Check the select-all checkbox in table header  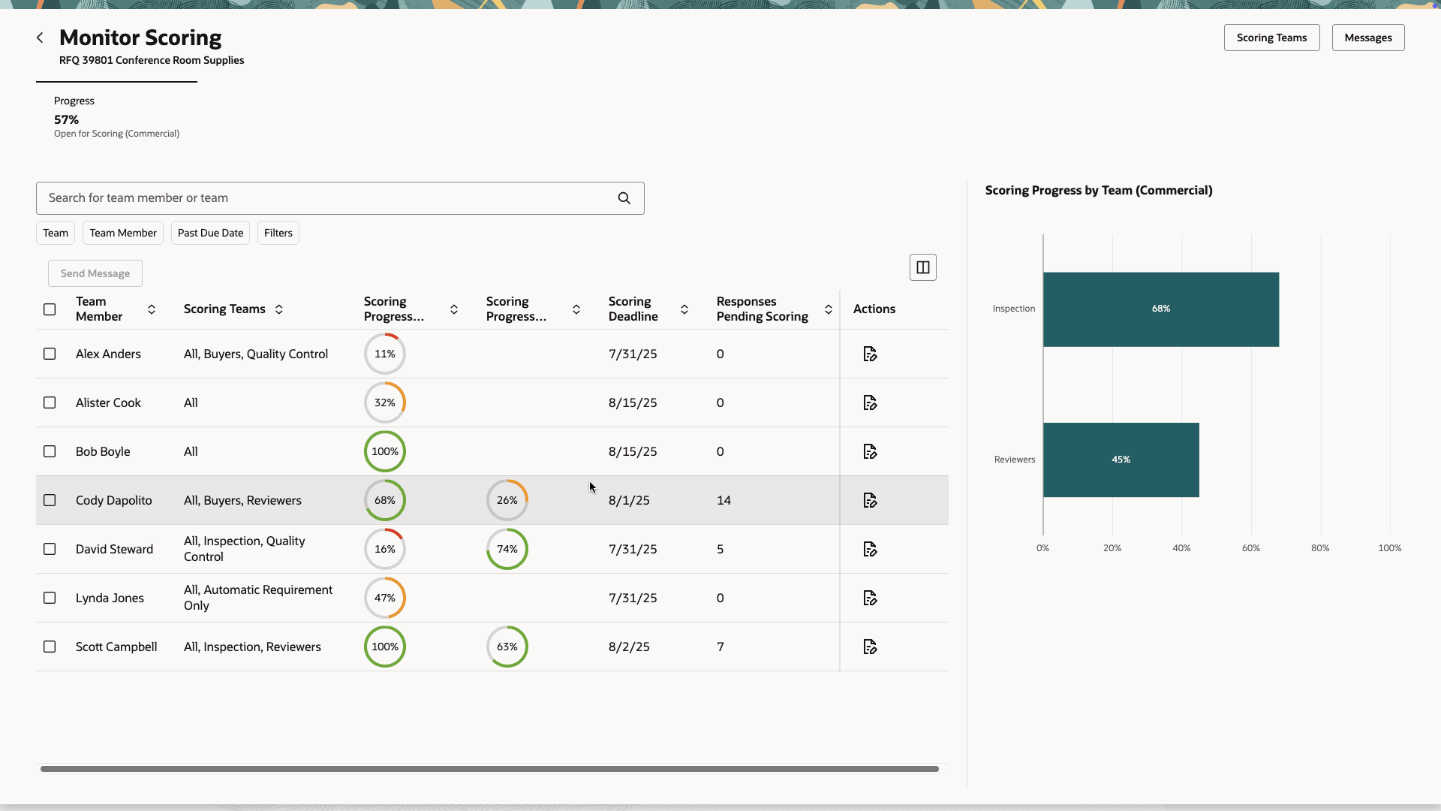point(50,309)
